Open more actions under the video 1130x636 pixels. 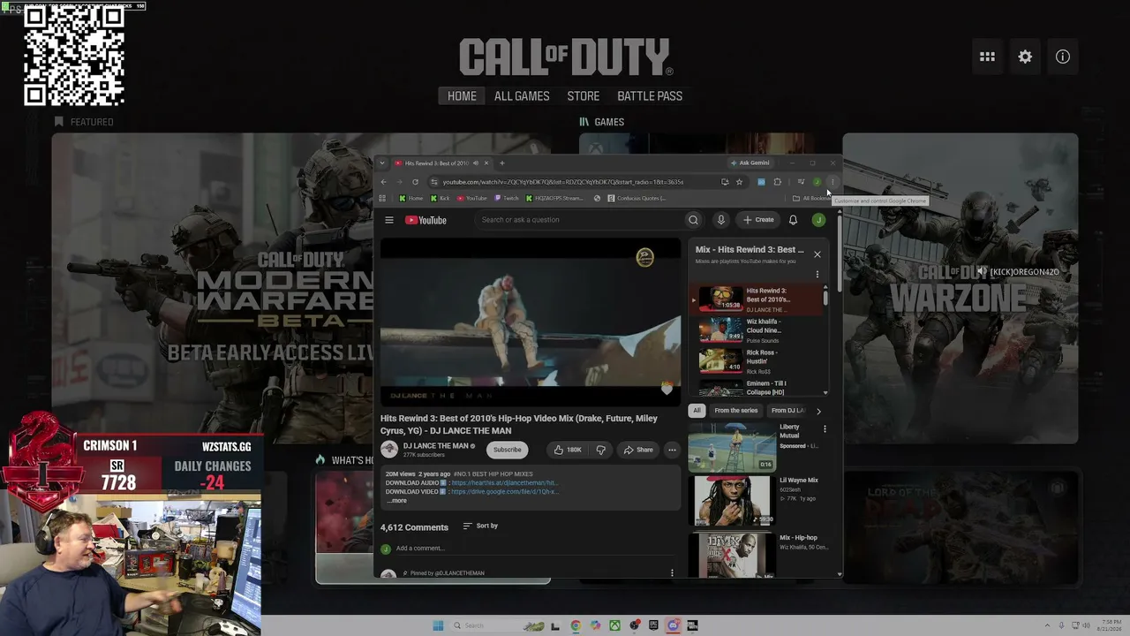click(672, 450)
